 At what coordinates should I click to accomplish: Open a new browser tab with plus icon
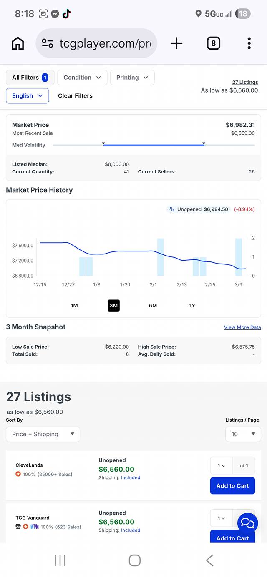176,43
